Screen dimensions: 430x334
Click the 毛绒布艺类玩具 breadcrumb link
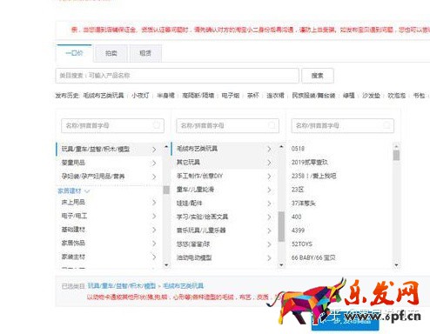[183, 286]
